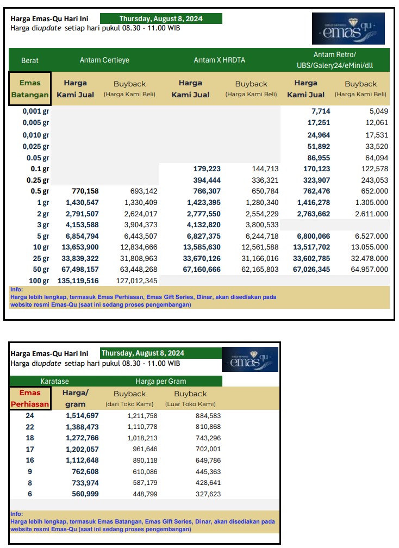Select the 0.25 gr row label
399x548 pixels.
coord(38,180)
